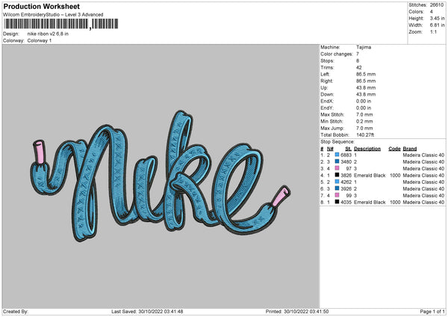
Task: Click the 'Up:' extent label
Action: [x=324, y=87]
